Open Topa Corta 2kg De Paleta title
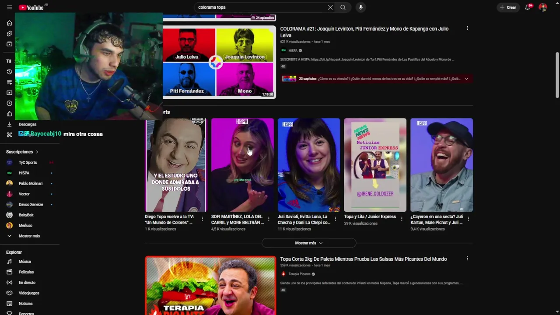This screenshot has width=560, height=315. click(363, 259)
